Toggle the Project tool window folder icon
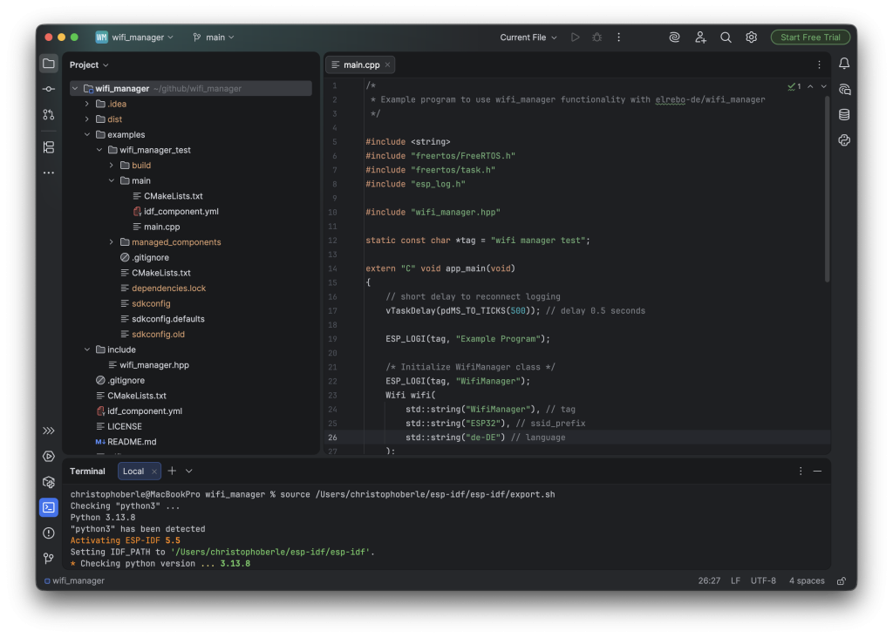This screenshot has height=638, width=893. 49,64
